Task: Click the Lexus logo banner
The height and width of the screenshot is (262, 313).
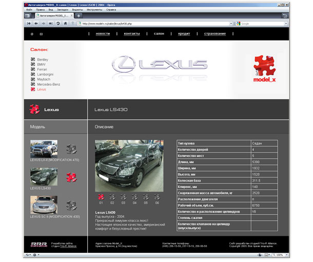Action: (x=160, y=65)
